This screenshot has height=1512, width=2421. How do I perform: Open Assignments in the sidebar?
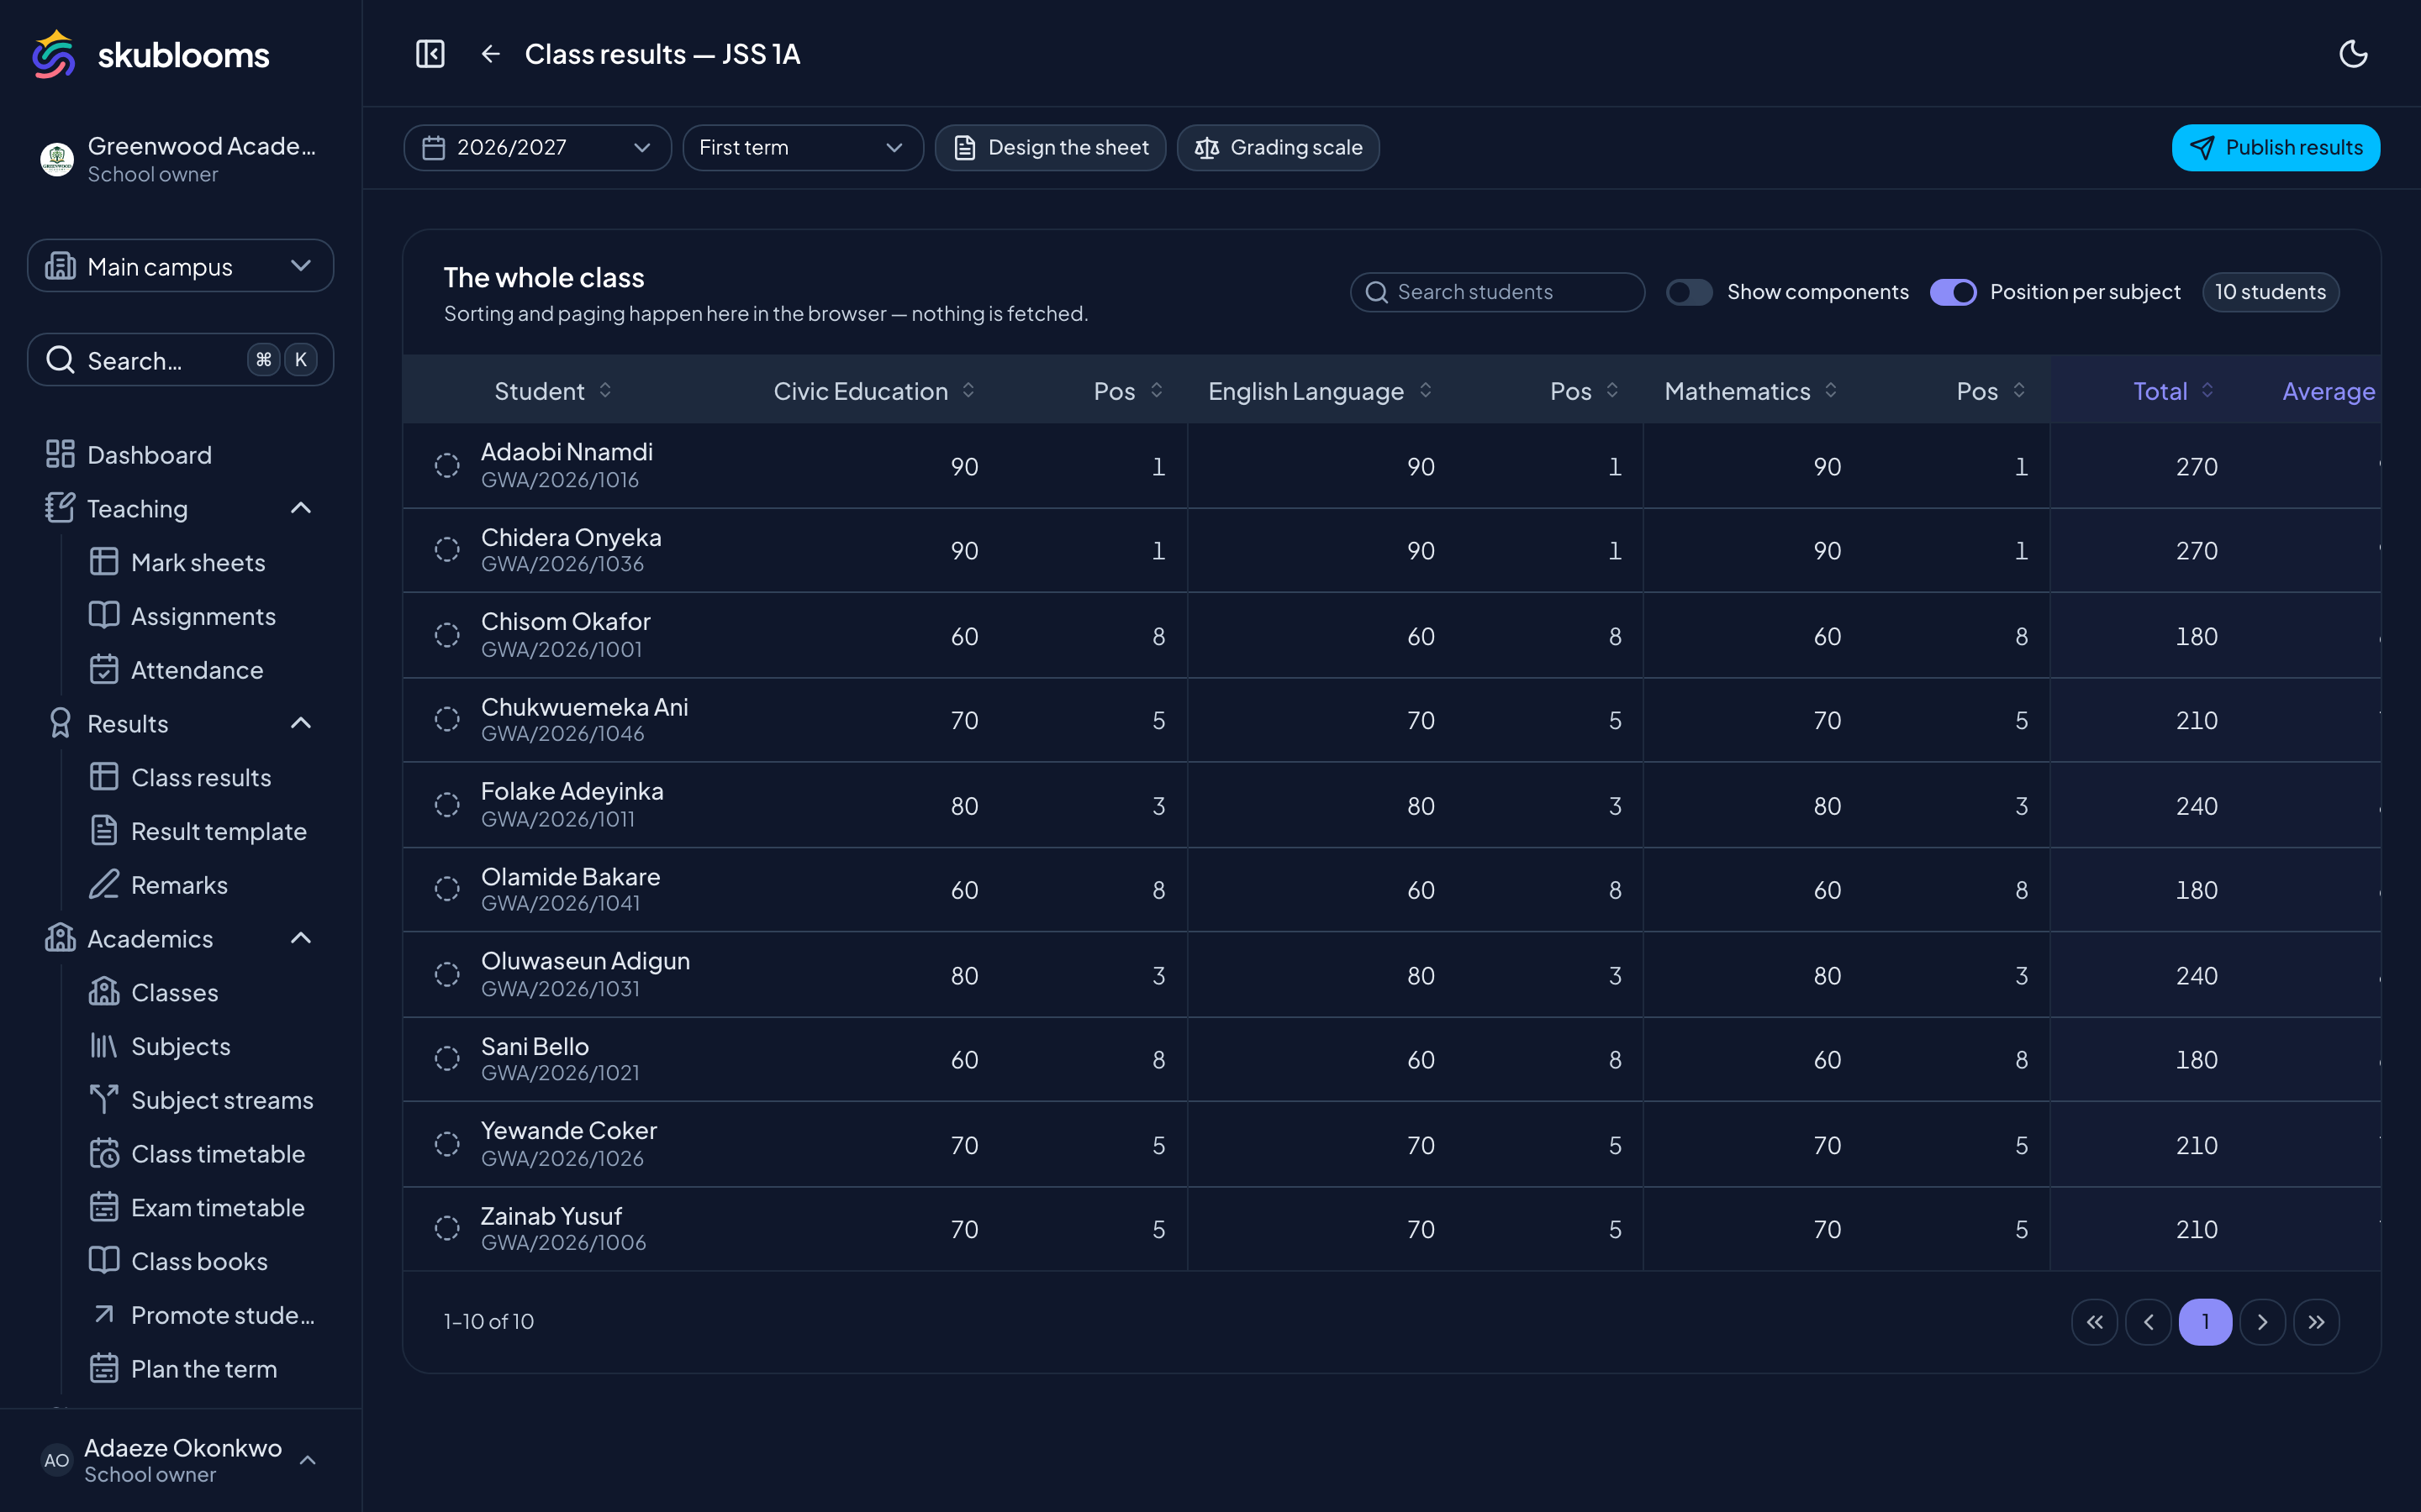pos(203,616)
